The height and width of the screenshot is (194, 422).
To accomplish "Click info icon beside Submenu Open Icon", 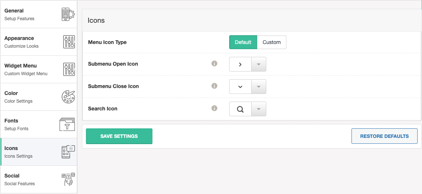I will click(x=214, y=64).
